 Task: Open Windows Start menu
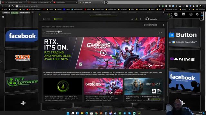coord(68,113)
